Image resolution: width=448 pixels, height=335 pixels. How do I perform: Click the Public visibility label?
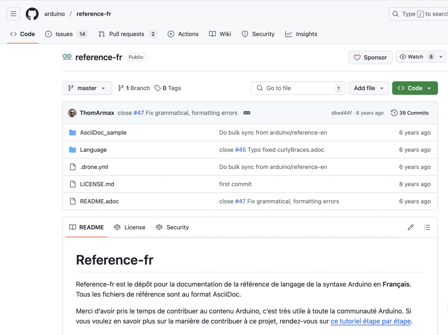[136, 57]
